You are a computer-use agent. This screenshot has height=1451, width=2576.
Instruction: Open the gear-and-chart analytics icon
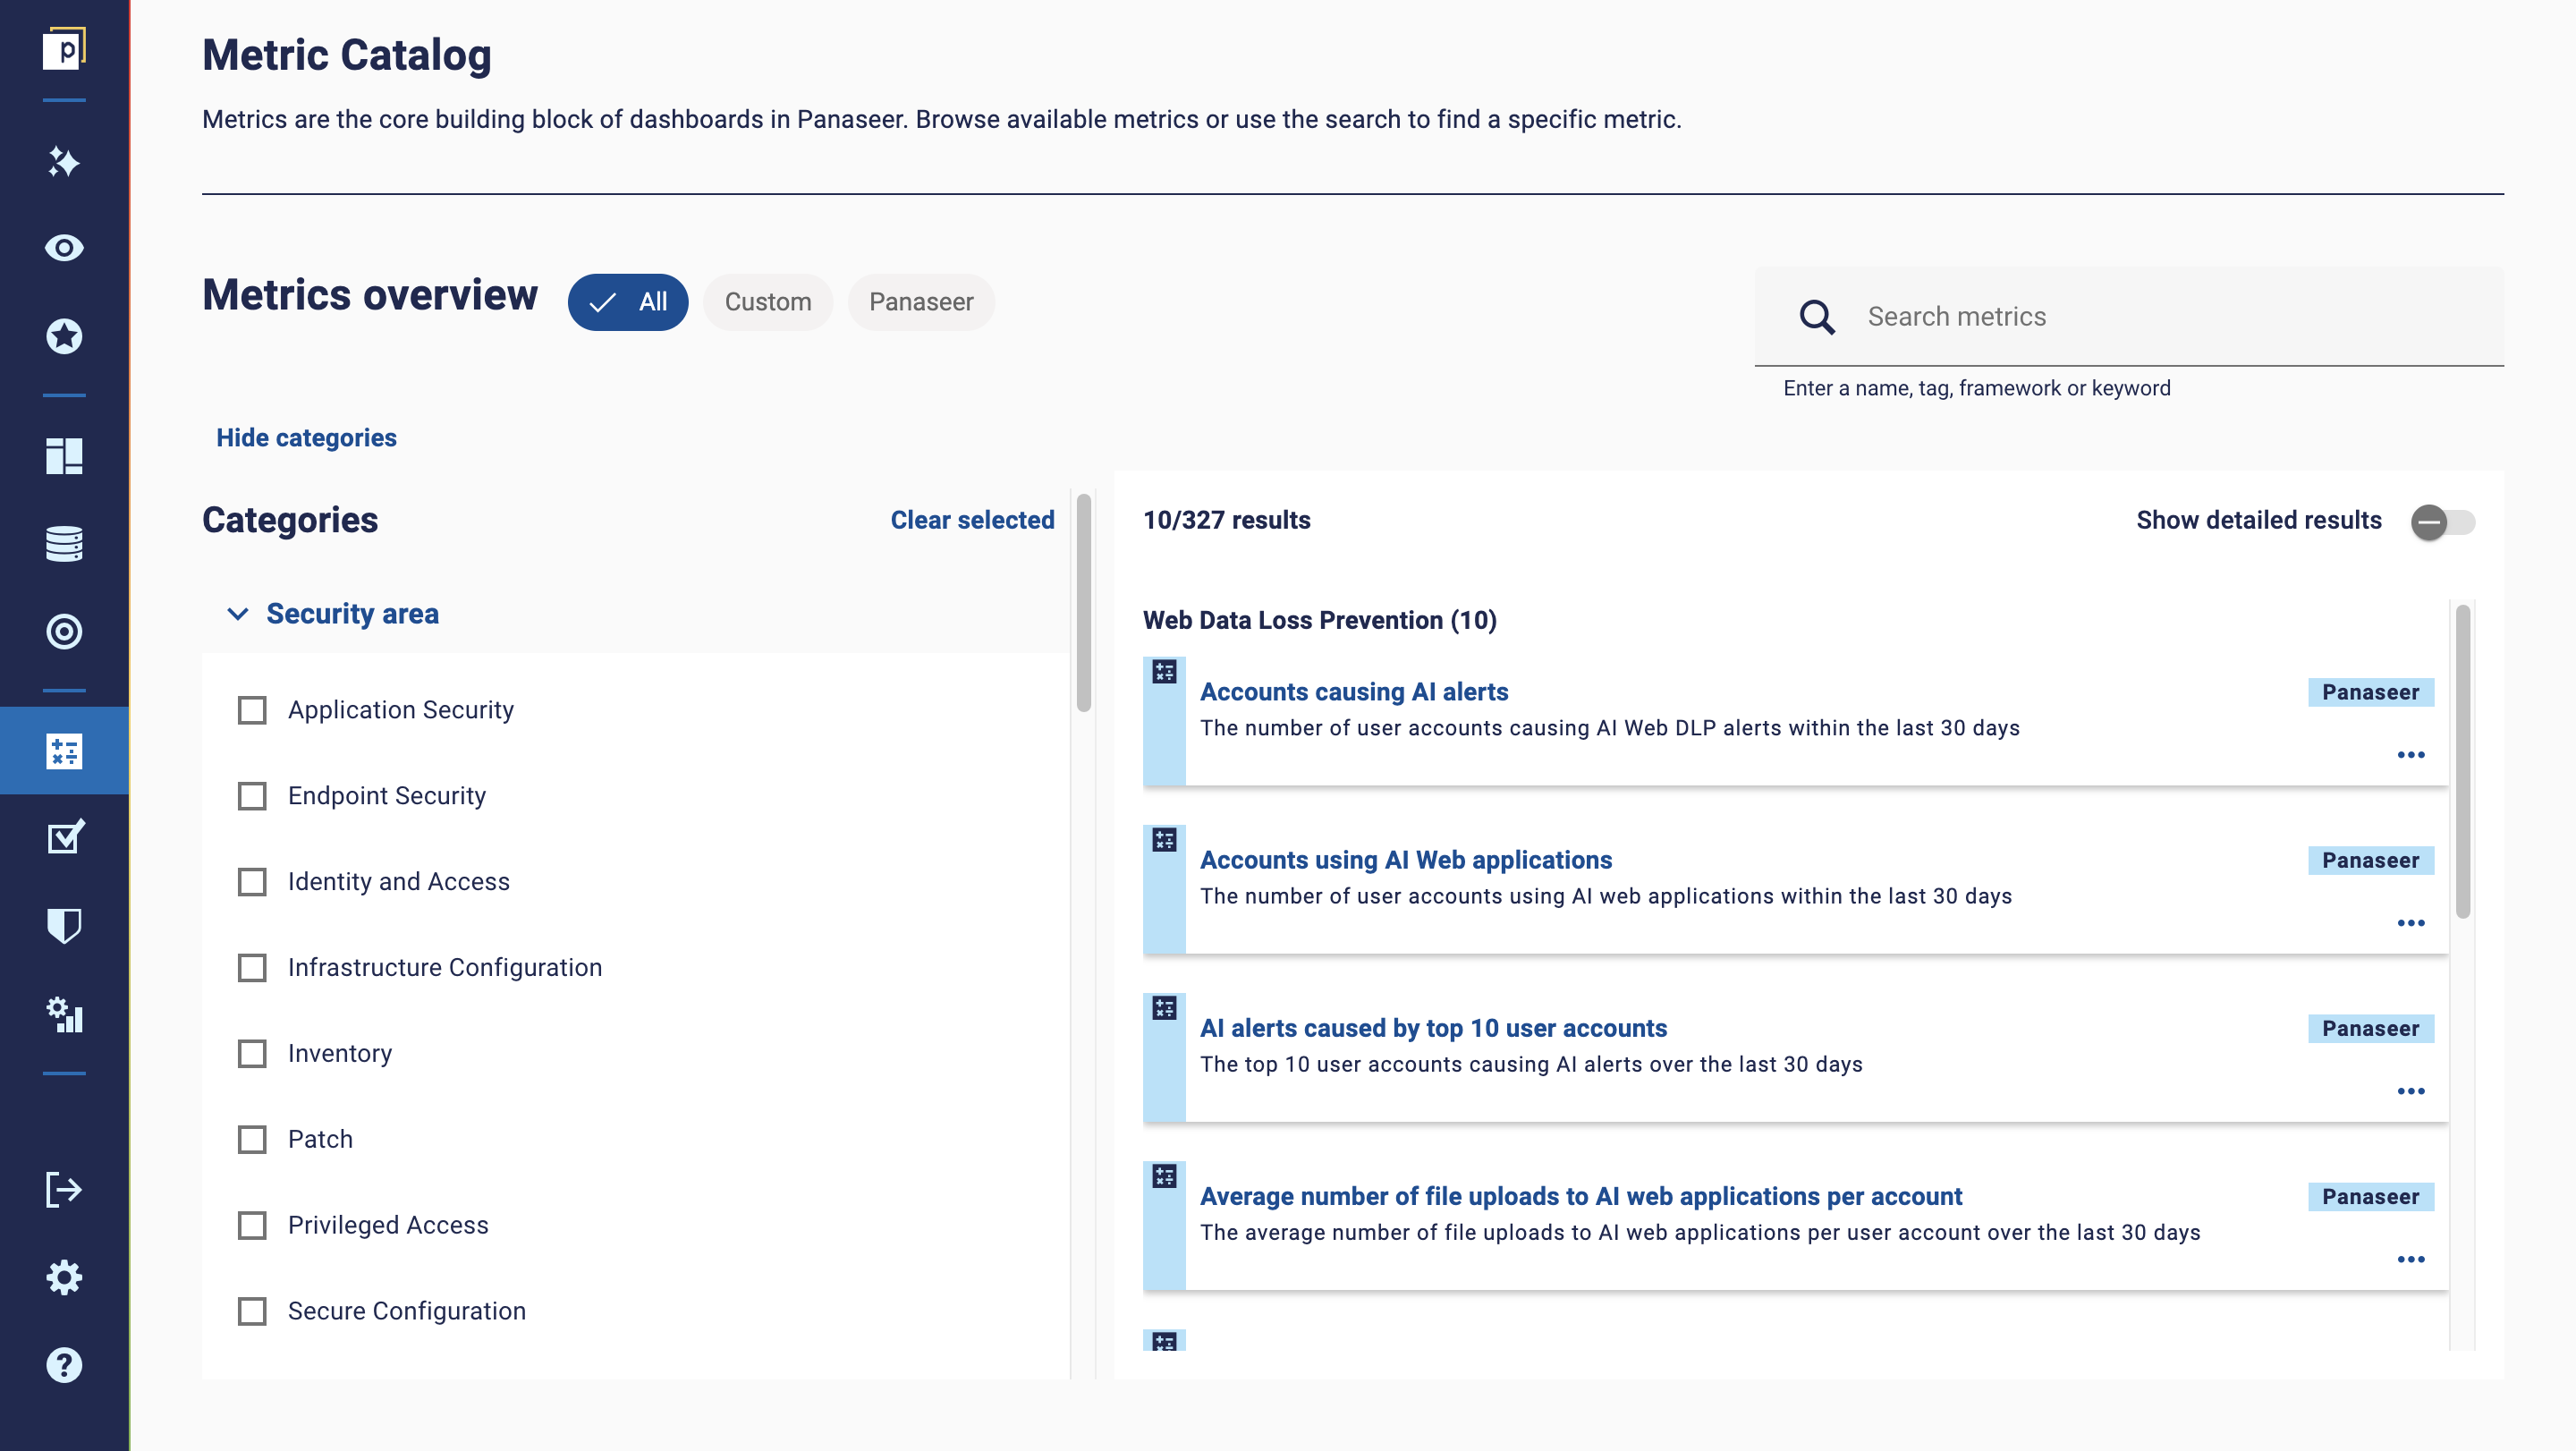[64, 1015]
